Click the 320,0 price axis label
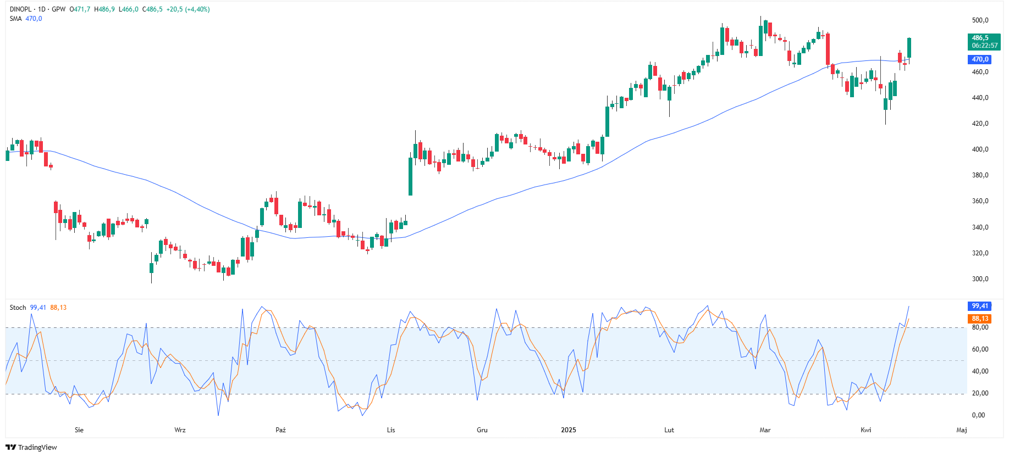Screen dimensions: 1009x457 pos(980,253)
